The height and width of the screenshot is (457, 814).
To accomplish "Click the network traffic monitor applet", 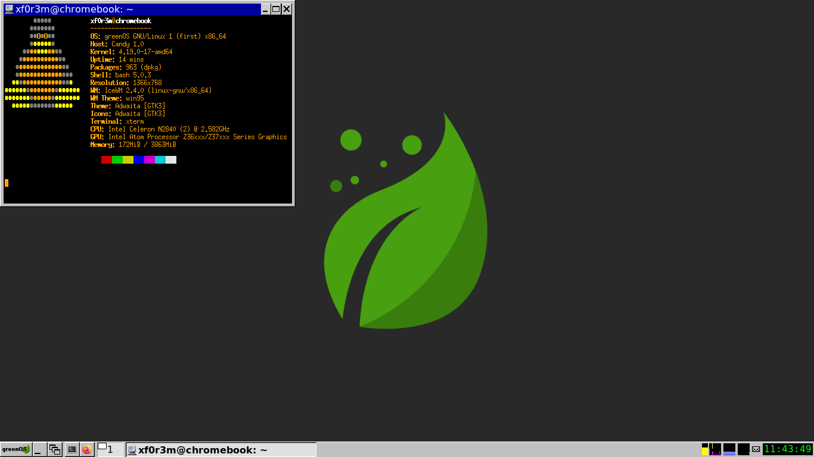I will click(743, 449).
